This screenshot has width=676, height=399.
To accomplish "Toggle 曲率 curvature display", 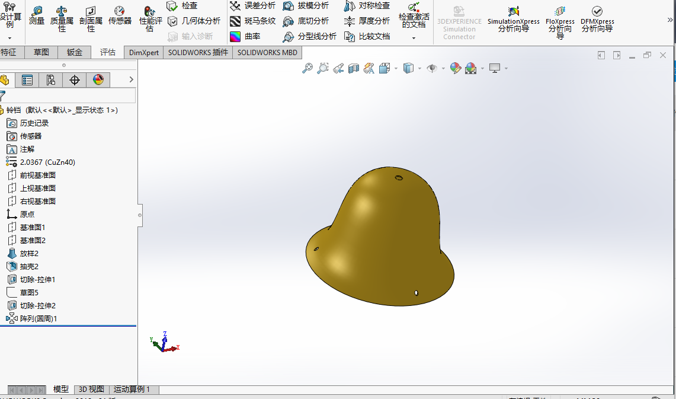I will click(245, 36).
